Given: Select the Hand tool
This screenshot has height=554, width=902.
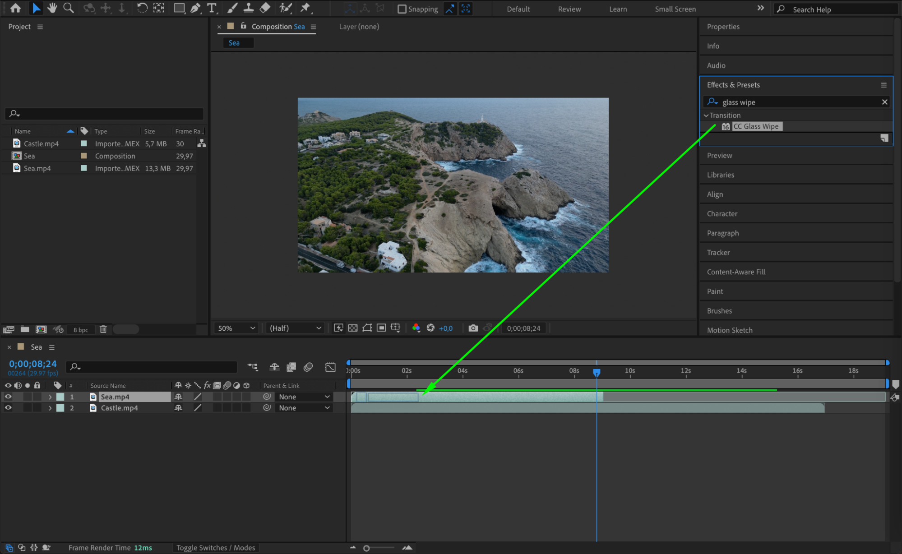Looking at the screenshot, I should click(x=52, y=8).
